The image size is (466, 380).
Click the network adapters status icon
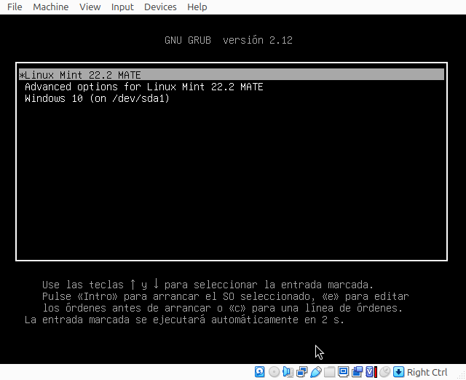coord(301,372)
